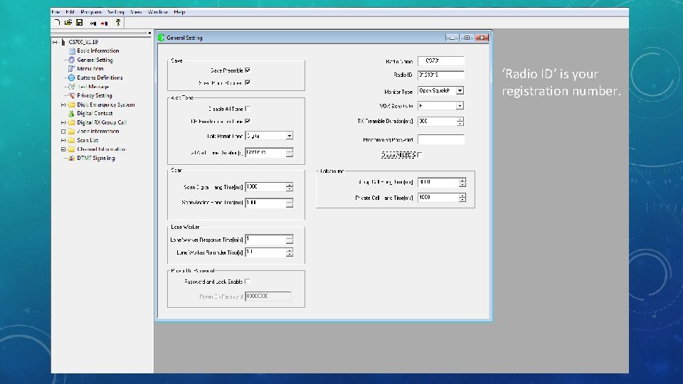Click the Programming Password input field
Image resolution: width=683 pixels, height=384 pixels.
coord(441,139)
